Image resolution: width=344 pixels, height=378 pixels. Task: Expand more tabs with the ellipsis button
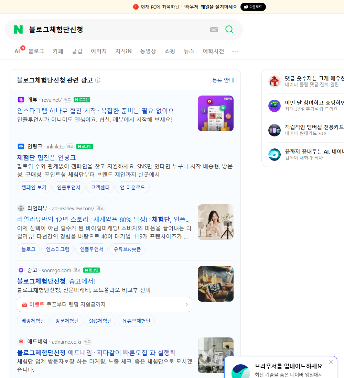tap(235, 51)
